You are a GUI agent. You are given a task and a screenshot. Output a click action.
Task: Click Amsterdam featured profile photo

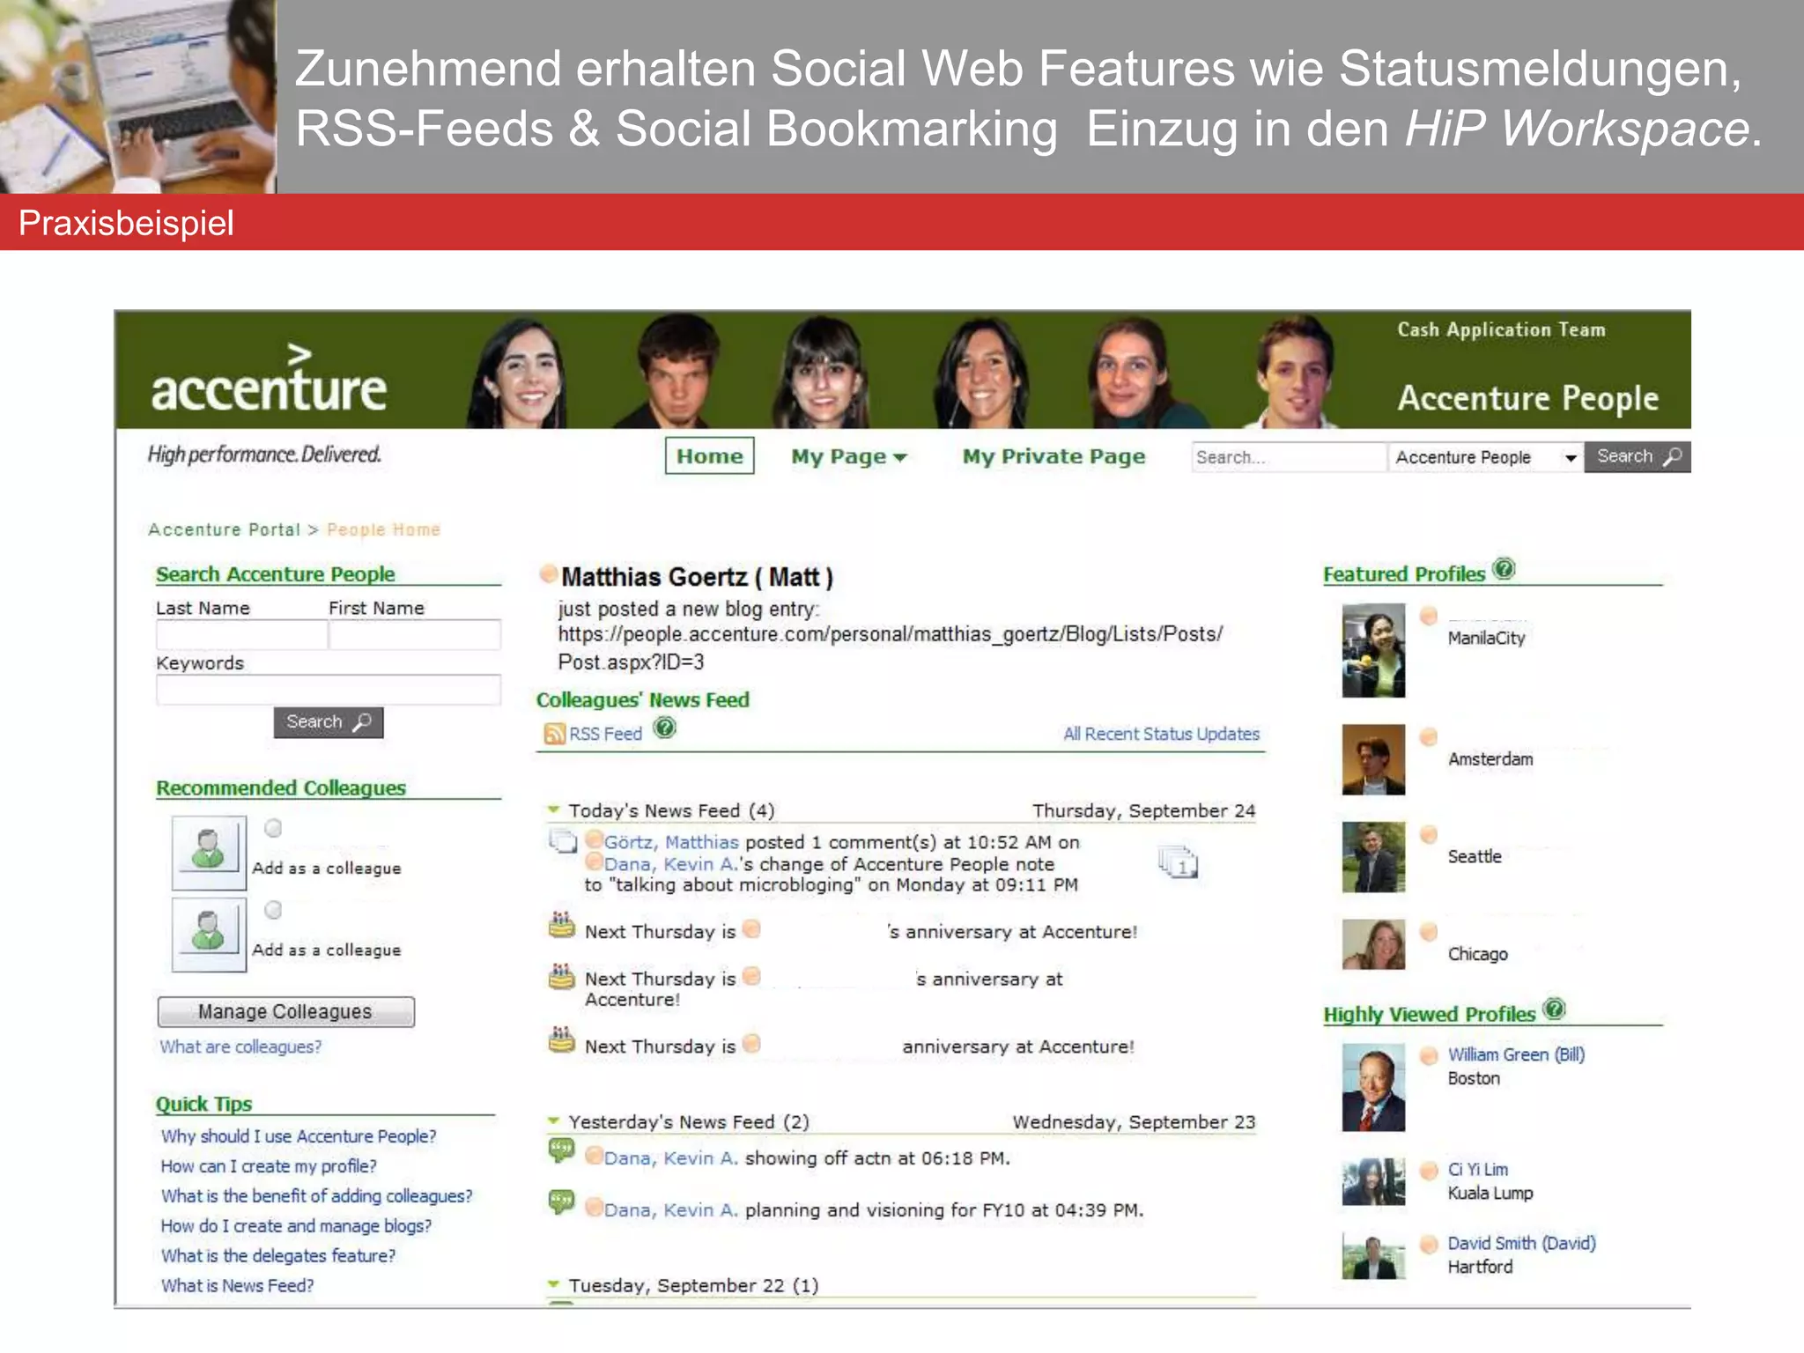coord(1373,759)
